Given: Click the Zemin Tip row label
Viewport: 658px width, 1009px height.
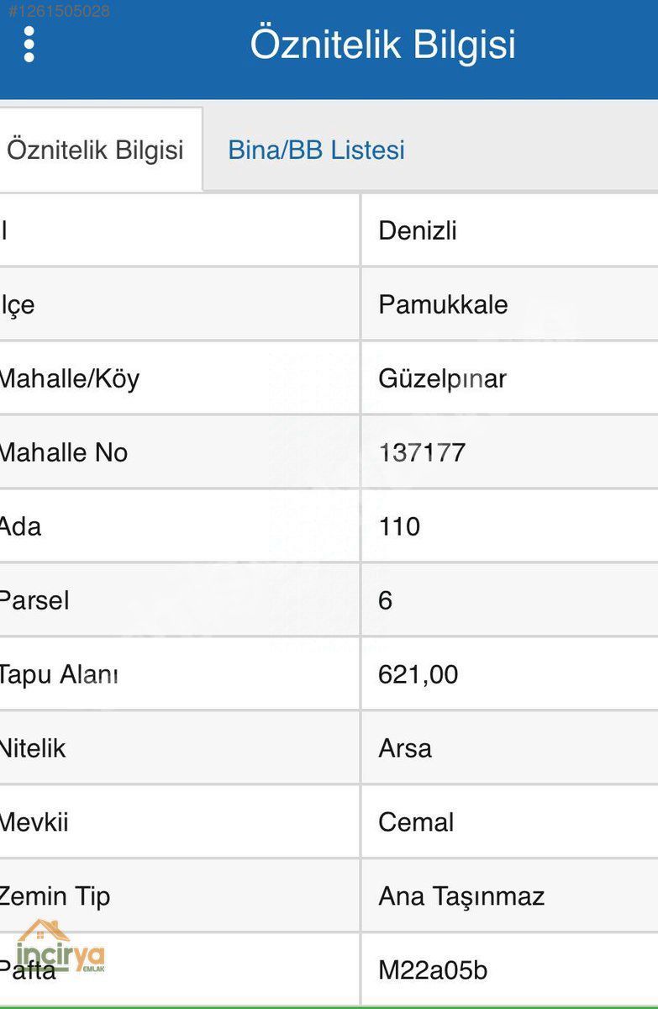Looking at the screenshot, I should pos(55,896).
